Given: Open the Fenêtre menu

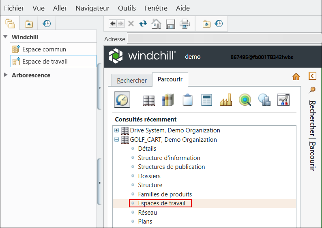Looking at the screenshot, I should (x=156, y=8).
